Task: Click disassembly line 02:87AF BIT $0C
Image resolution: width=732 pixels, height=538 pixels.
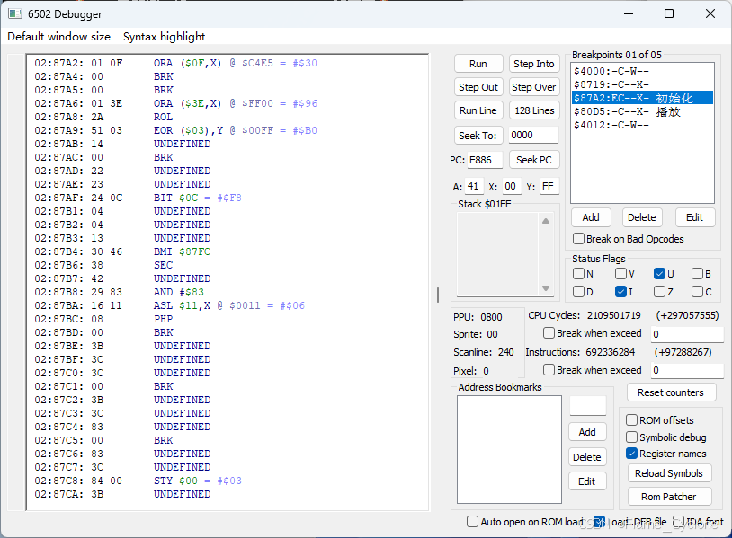Action: (138, 198)
